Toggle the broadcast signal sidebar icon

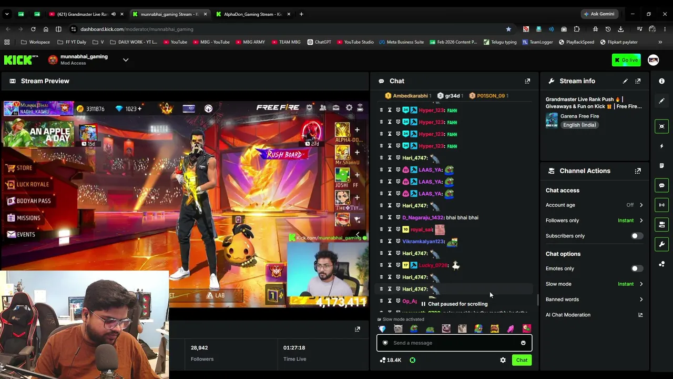pos(661,205)
